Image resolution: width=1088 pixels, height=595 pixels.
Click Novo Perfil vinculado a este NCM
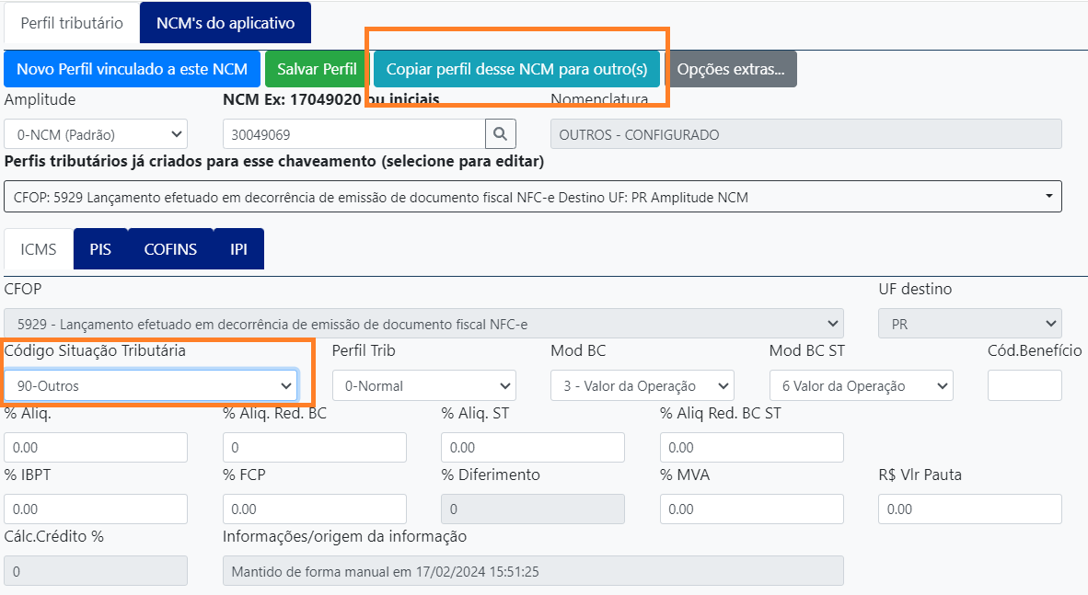tap(132, 69)
